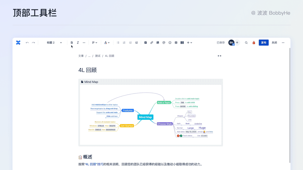The width and height of the screenshot is (303, 170).
Task: Indent the current line
Action: coord(136,43)
